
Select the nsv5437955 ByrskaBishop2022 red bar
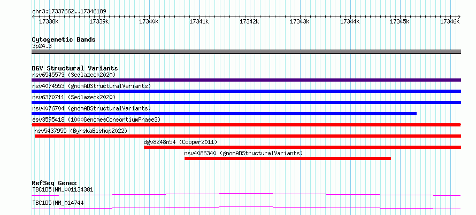pyautogui.click(x=248, y=136)
